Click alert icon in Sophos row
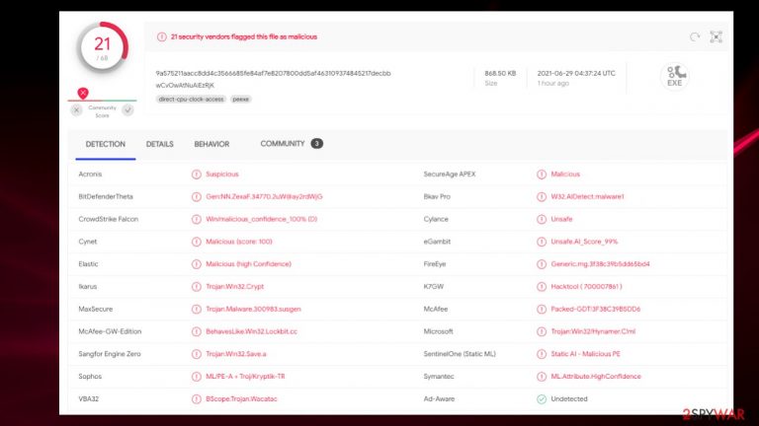The image size is (759, 426). [x=196, y=377]
